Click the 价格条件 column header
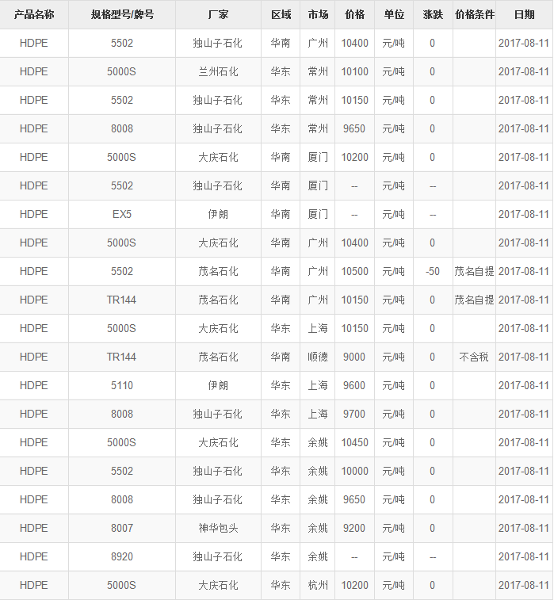 click(475, 14)
